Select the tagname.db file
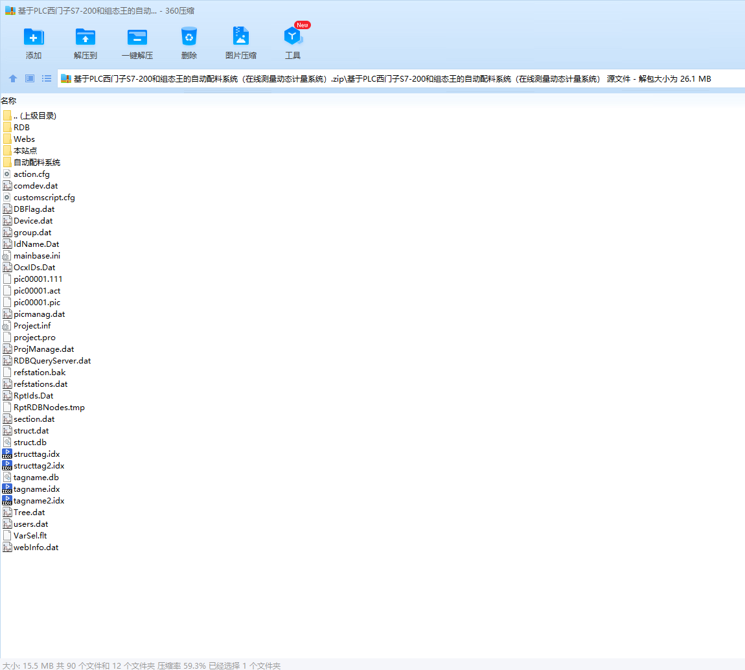745x670 pixels. click(x=31, y=478)
